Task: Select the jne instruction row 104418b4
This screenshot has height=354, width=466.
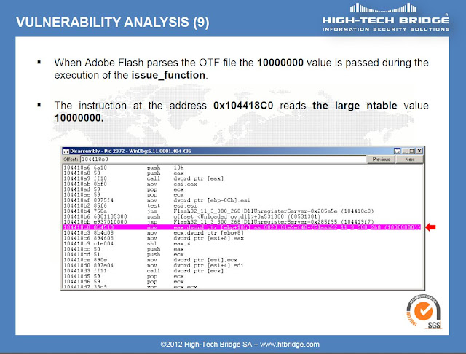Action: (x=242, y=211)
